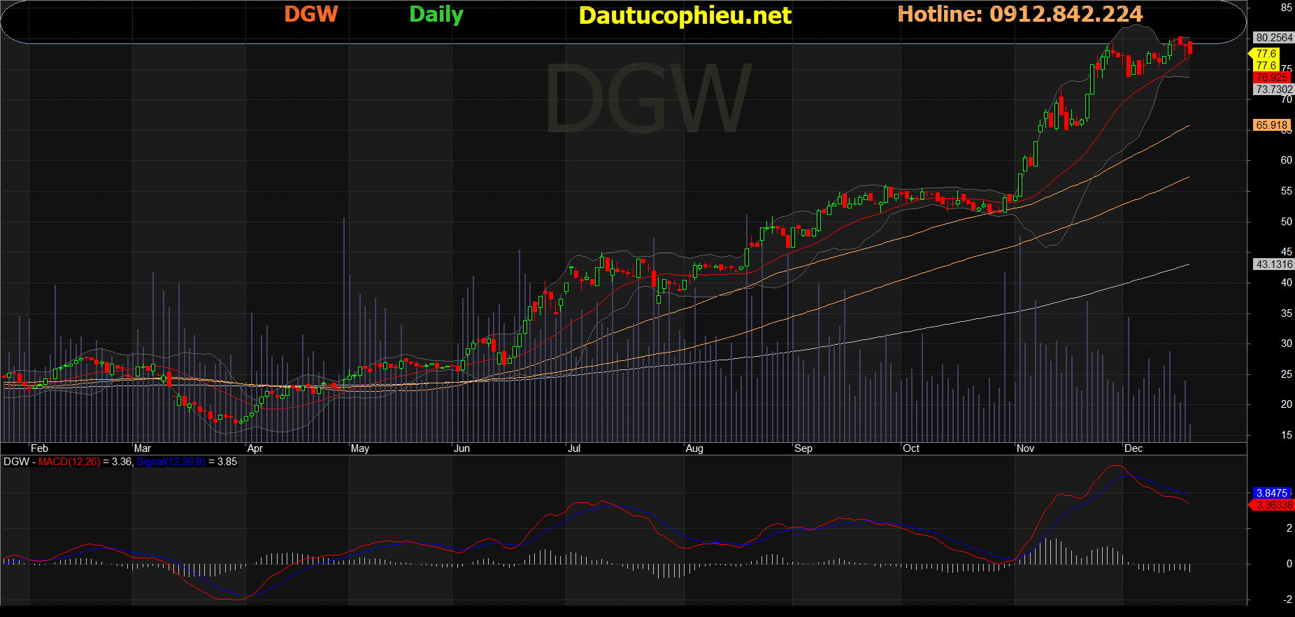
Task: Click the DGW ticker title
Action: point(311,14)
